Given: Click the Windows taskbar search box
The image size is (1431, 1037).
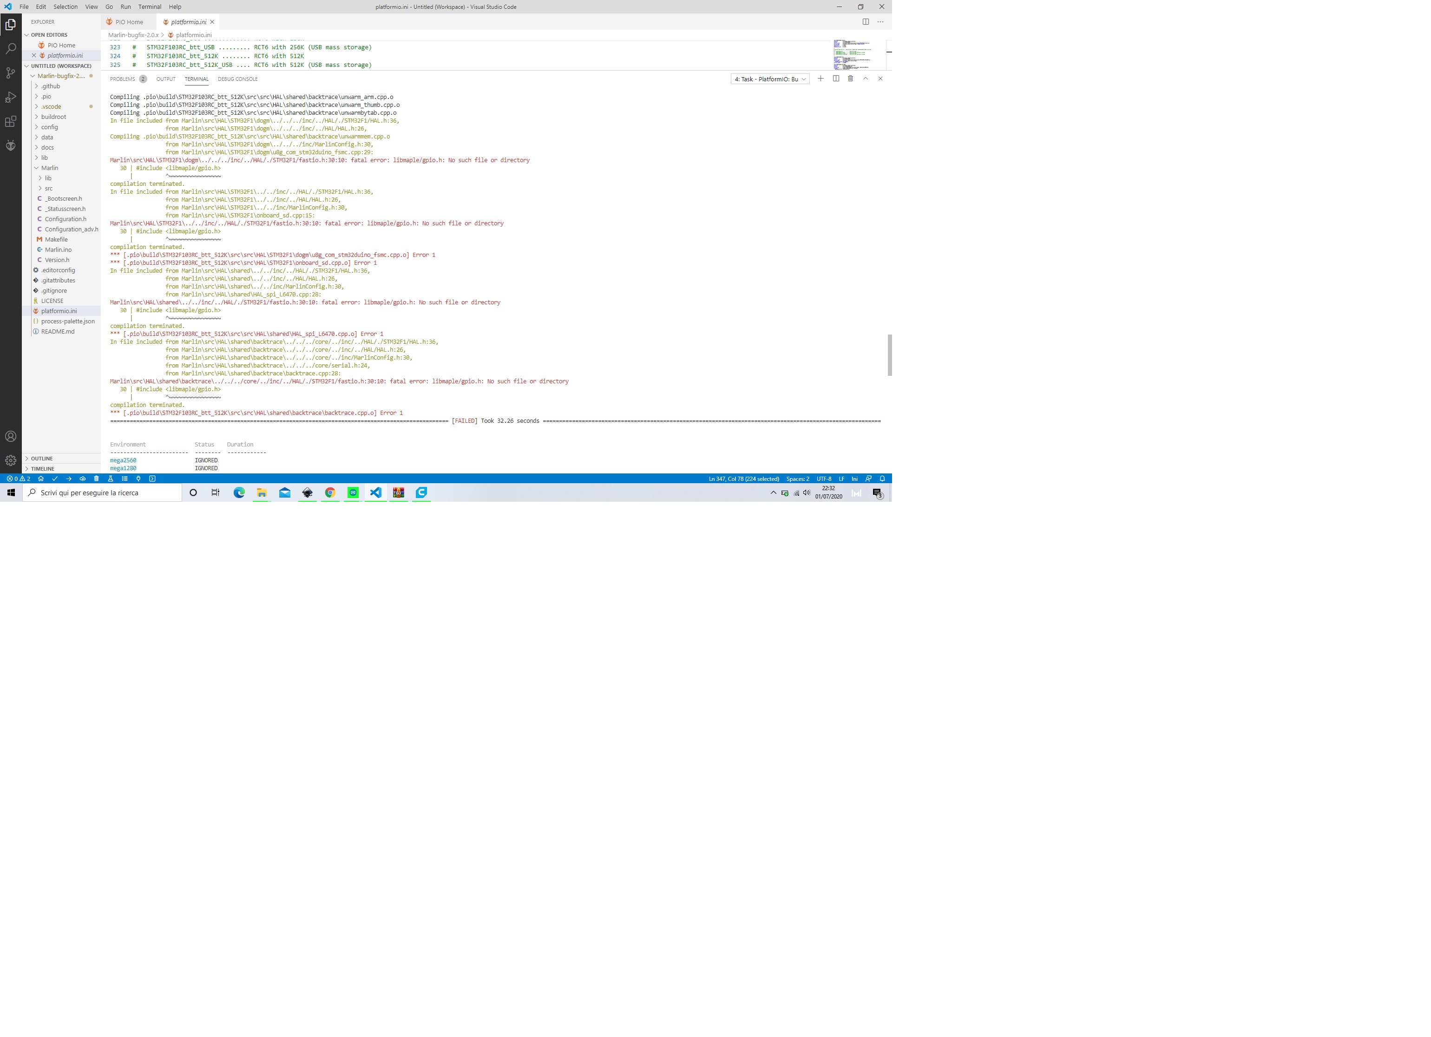Looking at the screenshot, I should point(102,493).
